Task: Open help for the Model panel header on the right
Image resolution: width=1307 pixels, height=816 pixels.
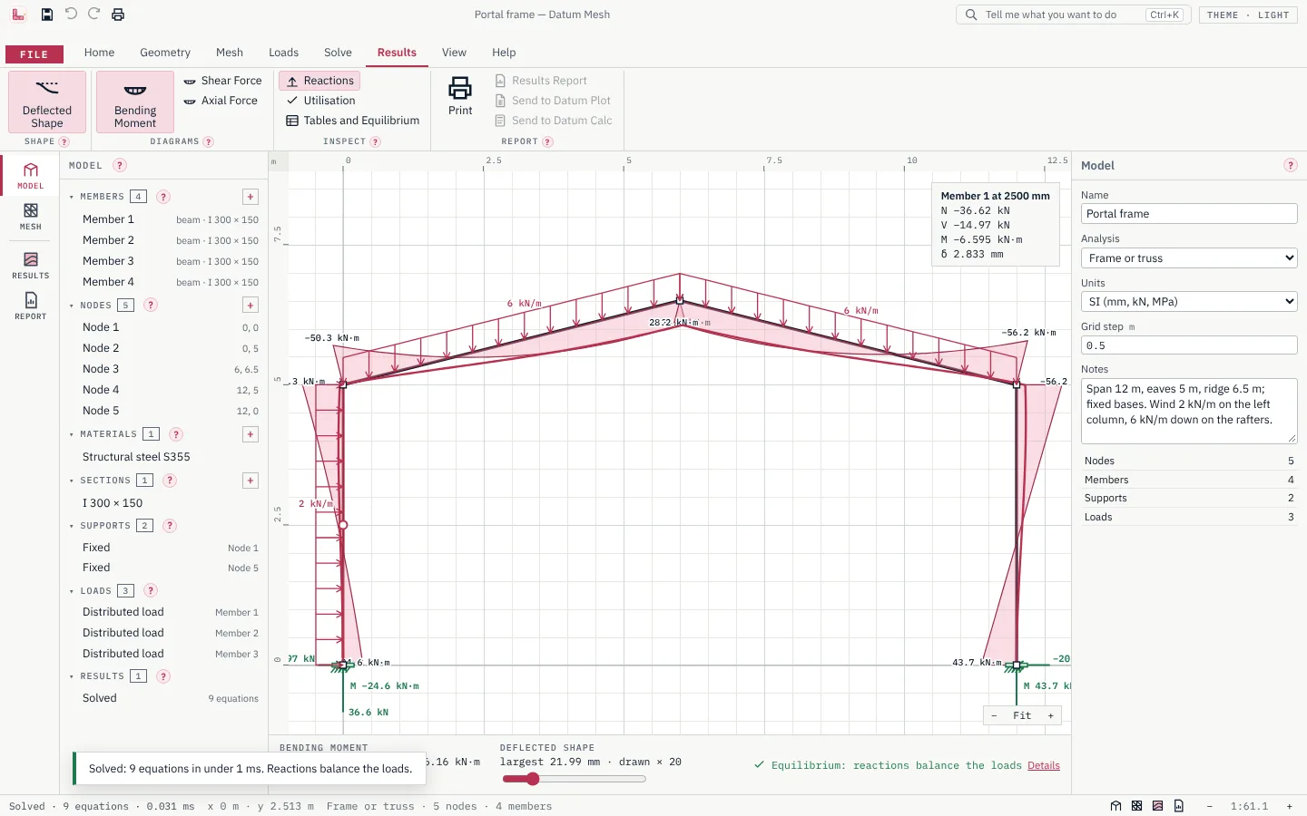Action: pyautogui.click(x=1290, y=165)
